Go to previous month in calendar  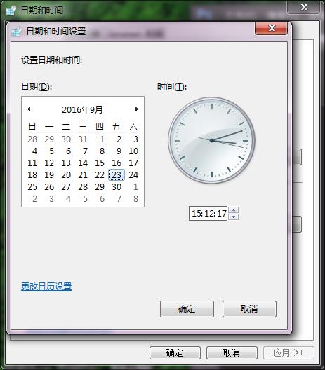pyautogui.click(x=29, y=109)
